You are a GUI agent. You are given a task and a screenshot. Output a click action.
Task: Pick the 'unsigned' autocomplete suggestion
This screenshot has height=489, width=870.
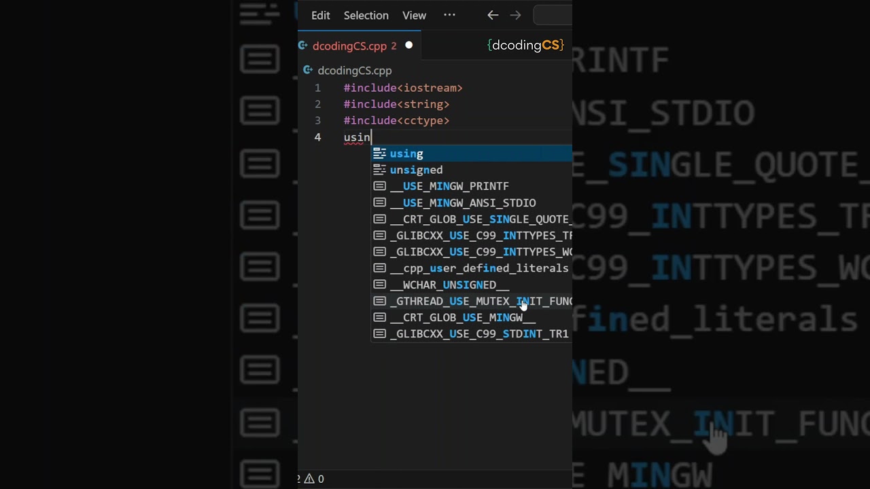coord(416,170)
